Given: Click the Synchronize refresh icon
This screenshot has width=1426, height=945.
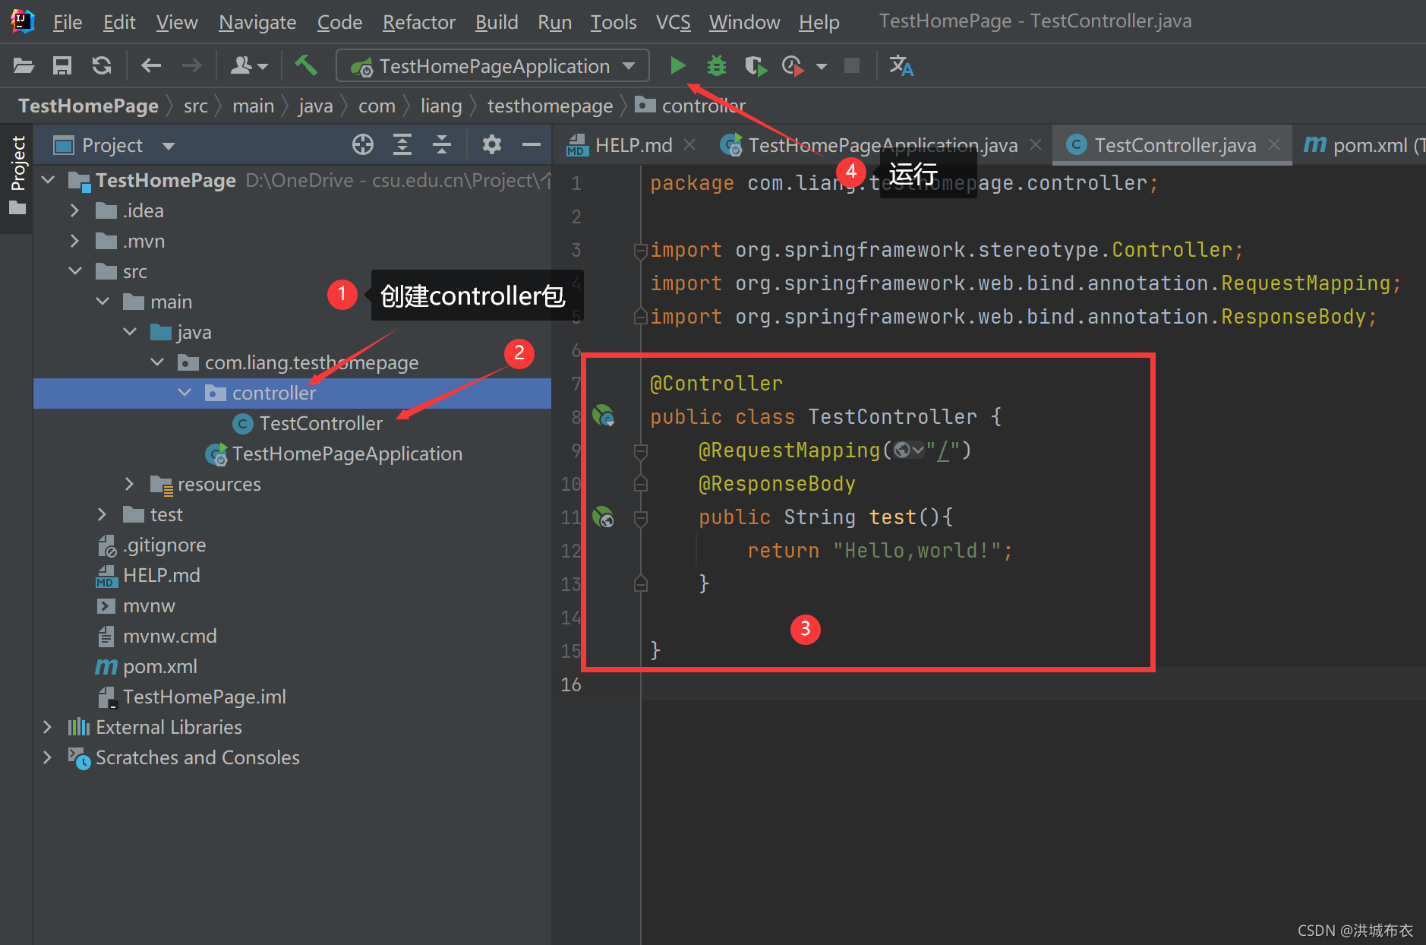Looking at the screenshot, I should (x=102, y=66).
